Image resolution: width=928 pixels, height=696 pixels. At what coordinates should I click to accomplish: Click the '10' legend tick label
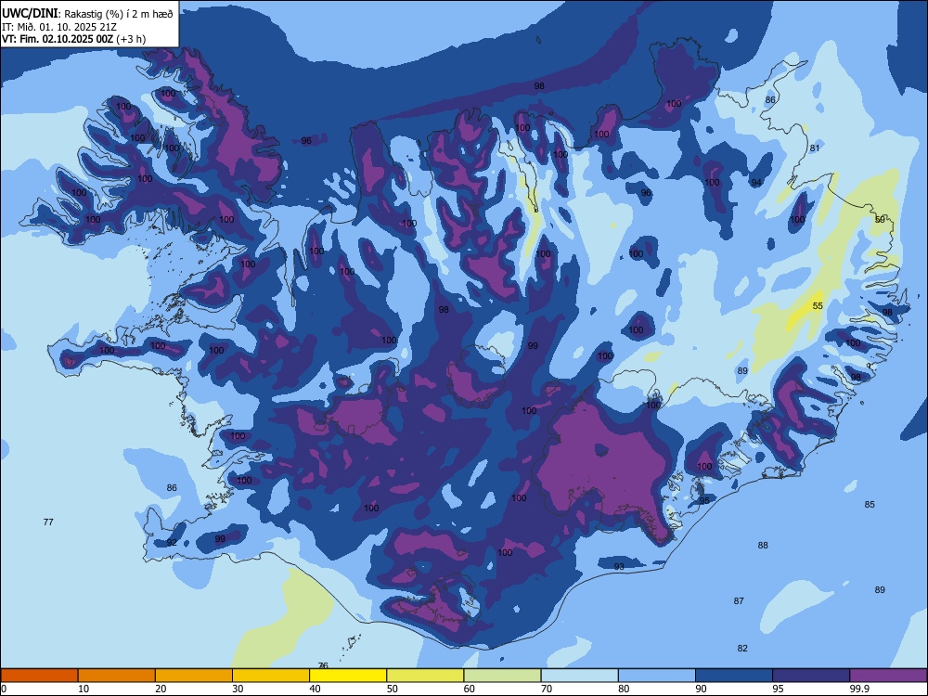[84, 689]
